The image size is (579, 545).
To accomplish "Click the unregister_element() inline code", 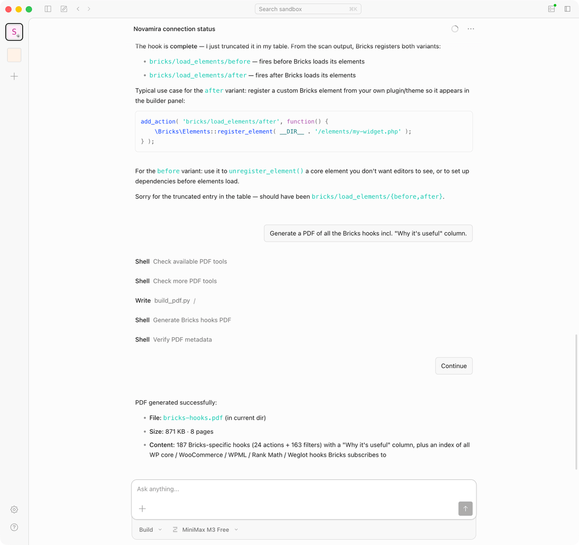I will [266, 171].
